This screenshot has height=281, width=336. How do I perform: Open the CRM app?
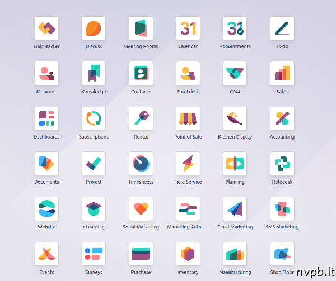click(x=235, y=73)
